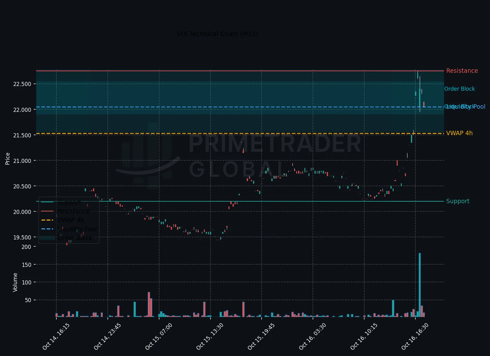Image resolution: width=490 pixels, height=356 pixels.
Task: Click the 22.500 price axis tick
Action: (22, 84)
